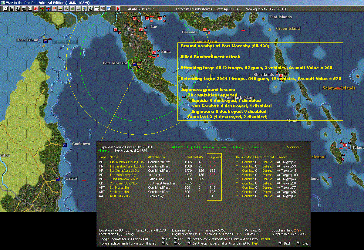Filter list by Engineers
This screenshot has width=364, height=250.
[254, 147]
